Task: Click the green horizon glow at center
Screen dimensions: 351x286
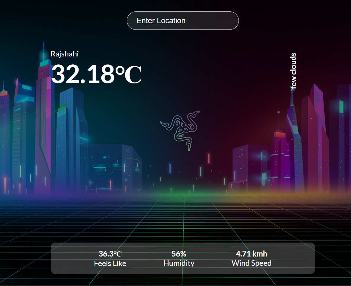Action: [x=182, y=192]
